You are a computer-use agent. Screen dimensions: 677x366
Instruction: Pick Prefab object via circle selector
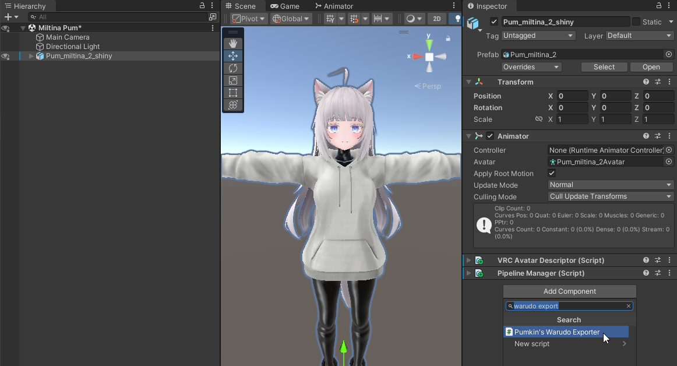coord(669,54)
